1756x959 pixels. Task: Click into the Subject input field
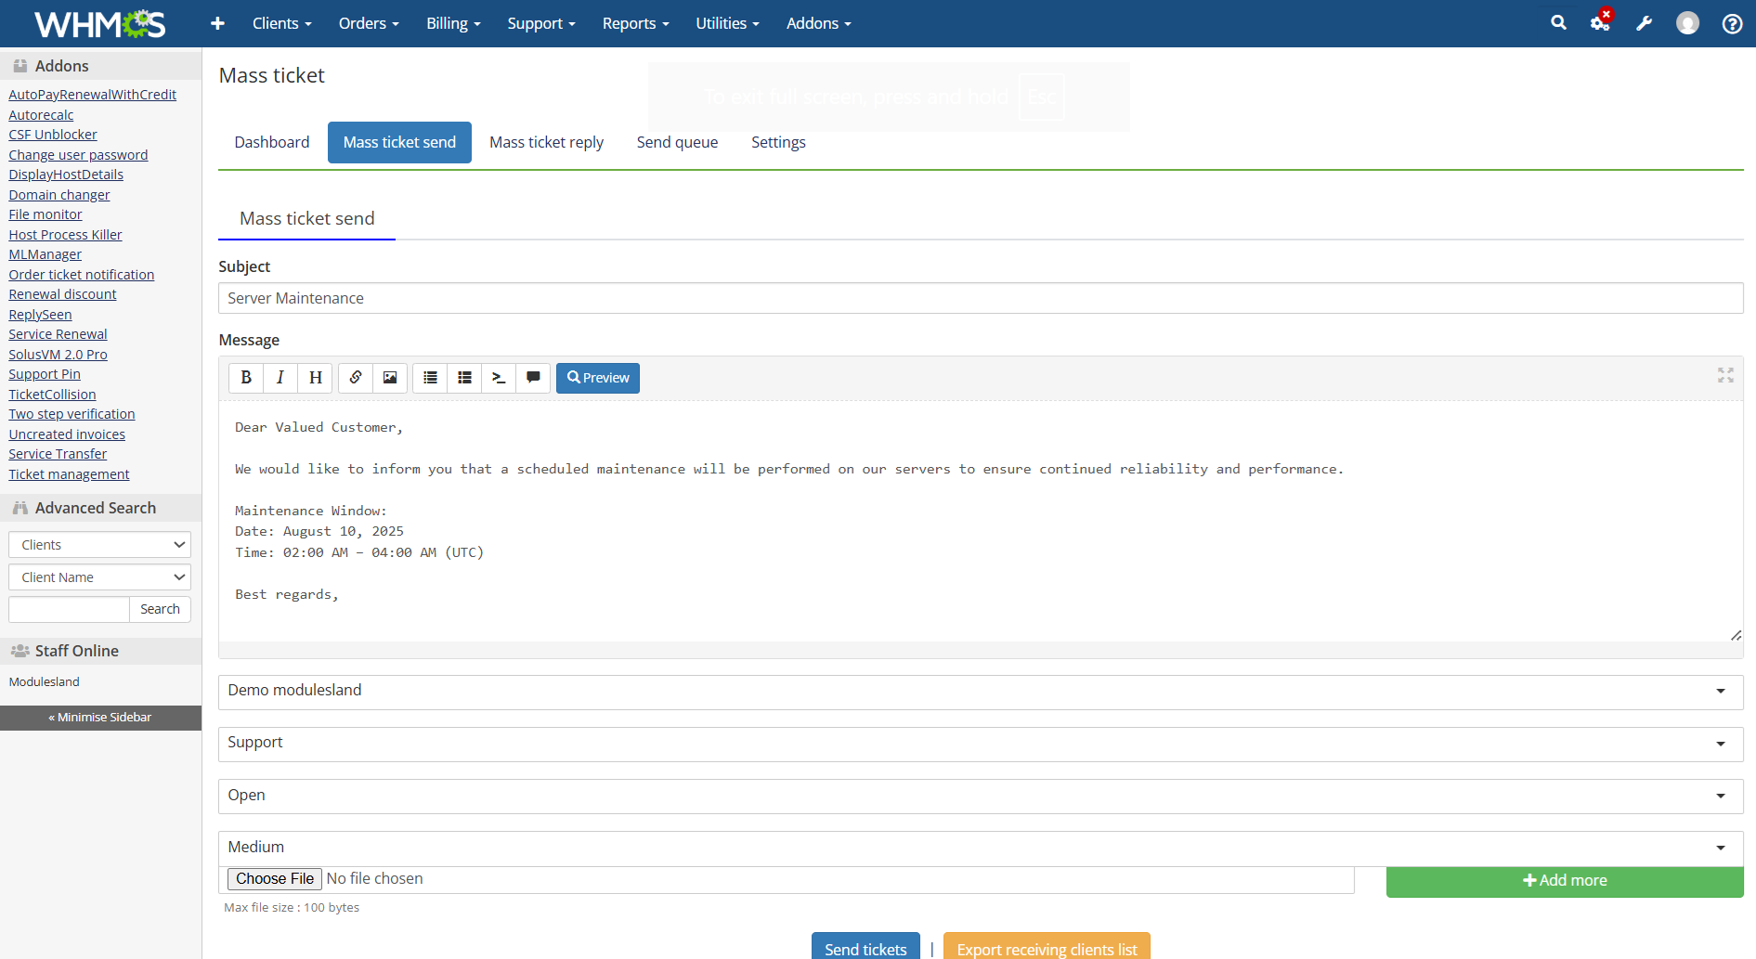[x=981, y=298]
